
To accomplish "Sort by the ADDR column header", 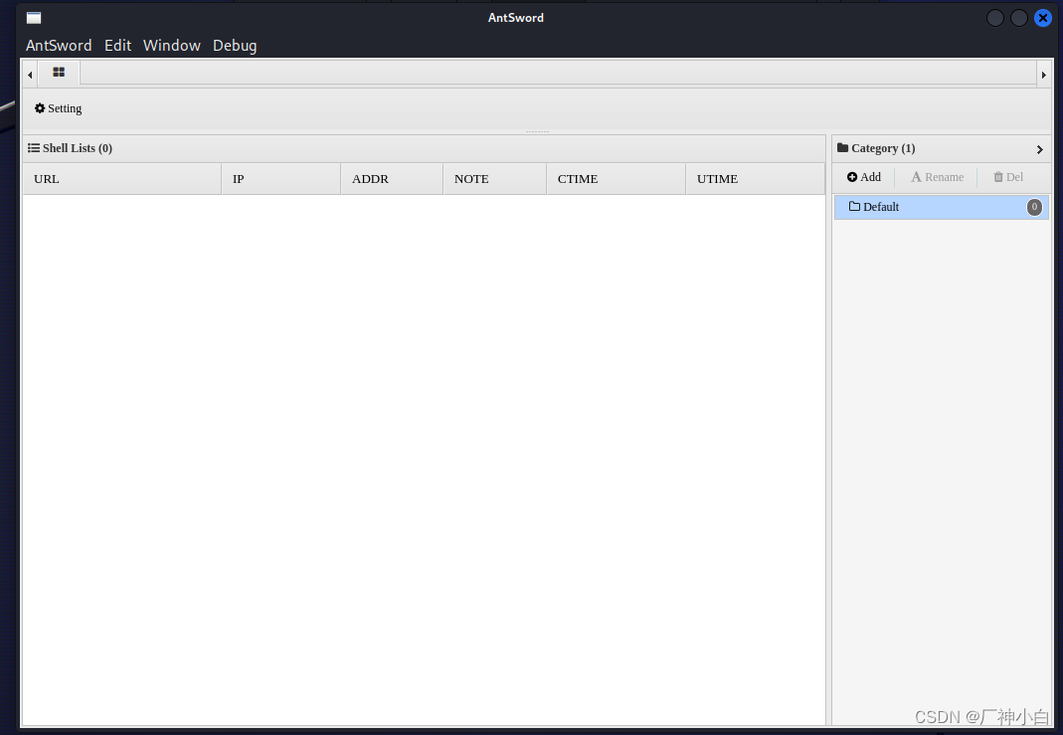I will 392,179.
